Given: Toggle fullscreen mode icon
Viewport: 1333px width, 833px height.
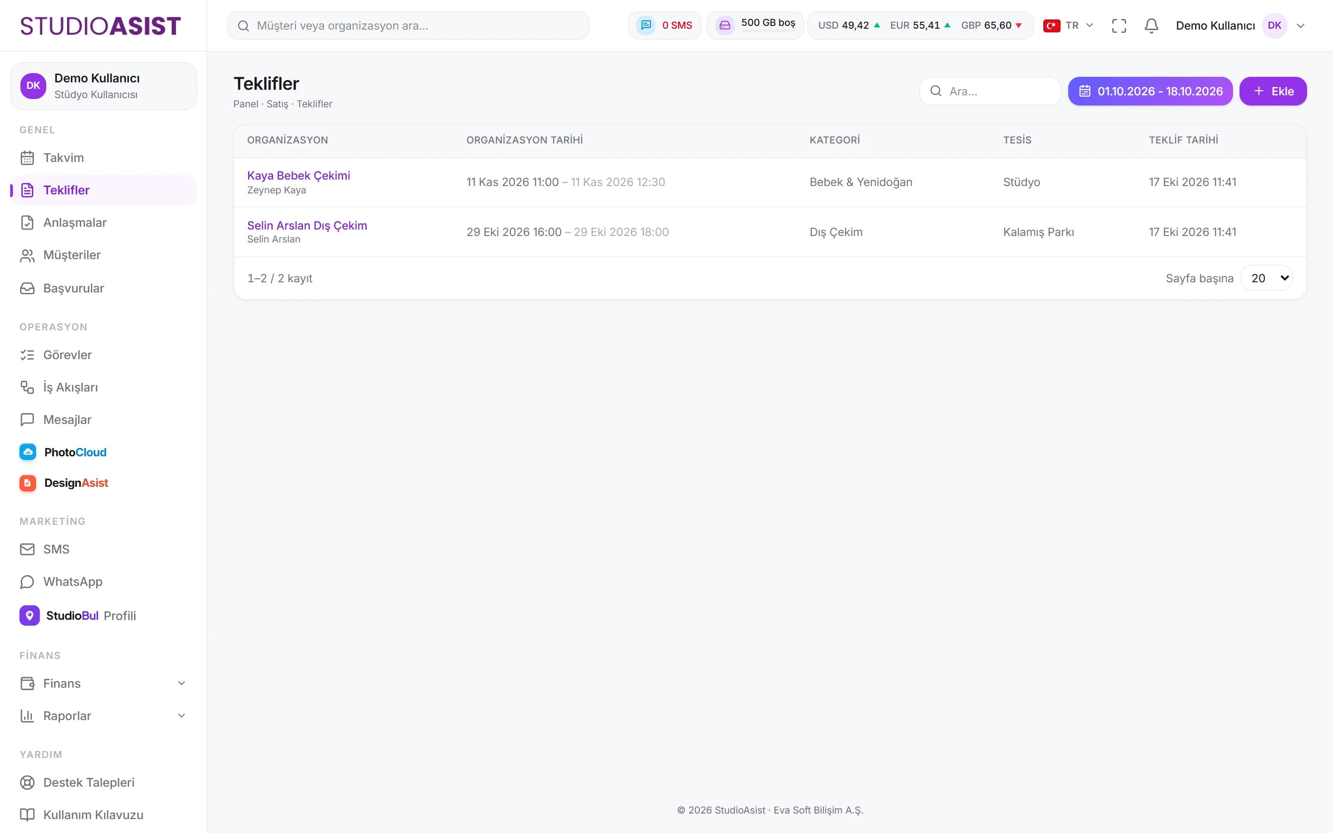Looking at the screenshot, I should (1119, 25).
